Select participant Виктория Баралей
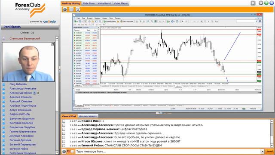 pyautogui.click(x=21, y=123)
